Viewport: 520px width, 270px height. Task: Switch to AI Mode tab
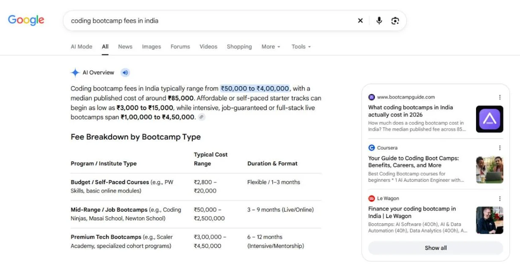click(x=82, y=46)
